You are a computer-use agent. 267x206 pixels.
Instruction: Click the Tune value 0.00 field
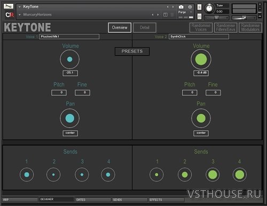(222, 12)
